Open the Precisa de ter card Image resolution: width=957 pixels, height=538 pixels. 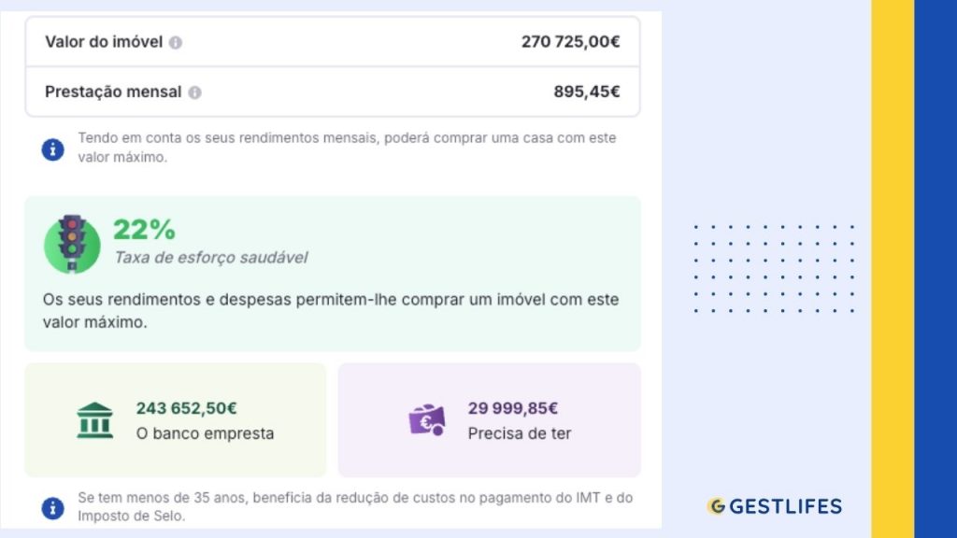tap(490, 419)
